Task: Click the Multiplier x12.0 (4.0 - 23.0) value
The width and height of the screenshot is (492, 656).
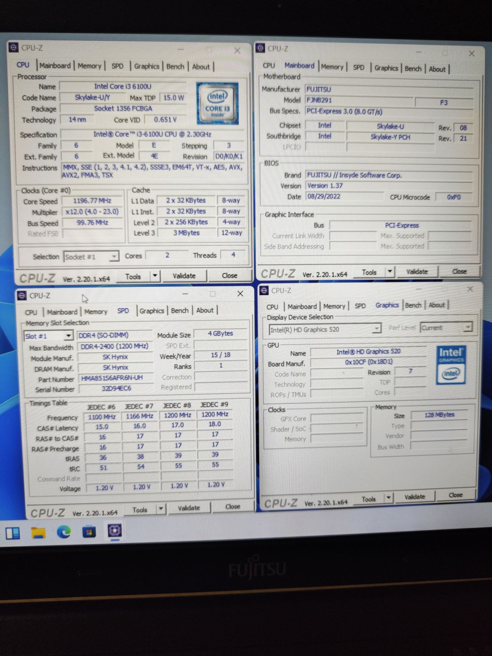Action: (x=92, y=212)
